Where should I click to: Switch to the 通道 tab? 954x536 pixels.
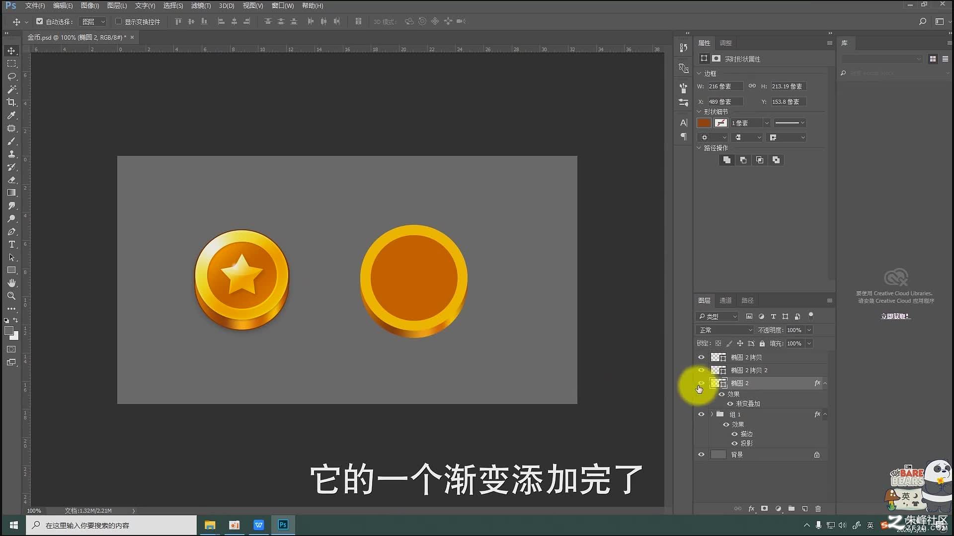(725, 300)
